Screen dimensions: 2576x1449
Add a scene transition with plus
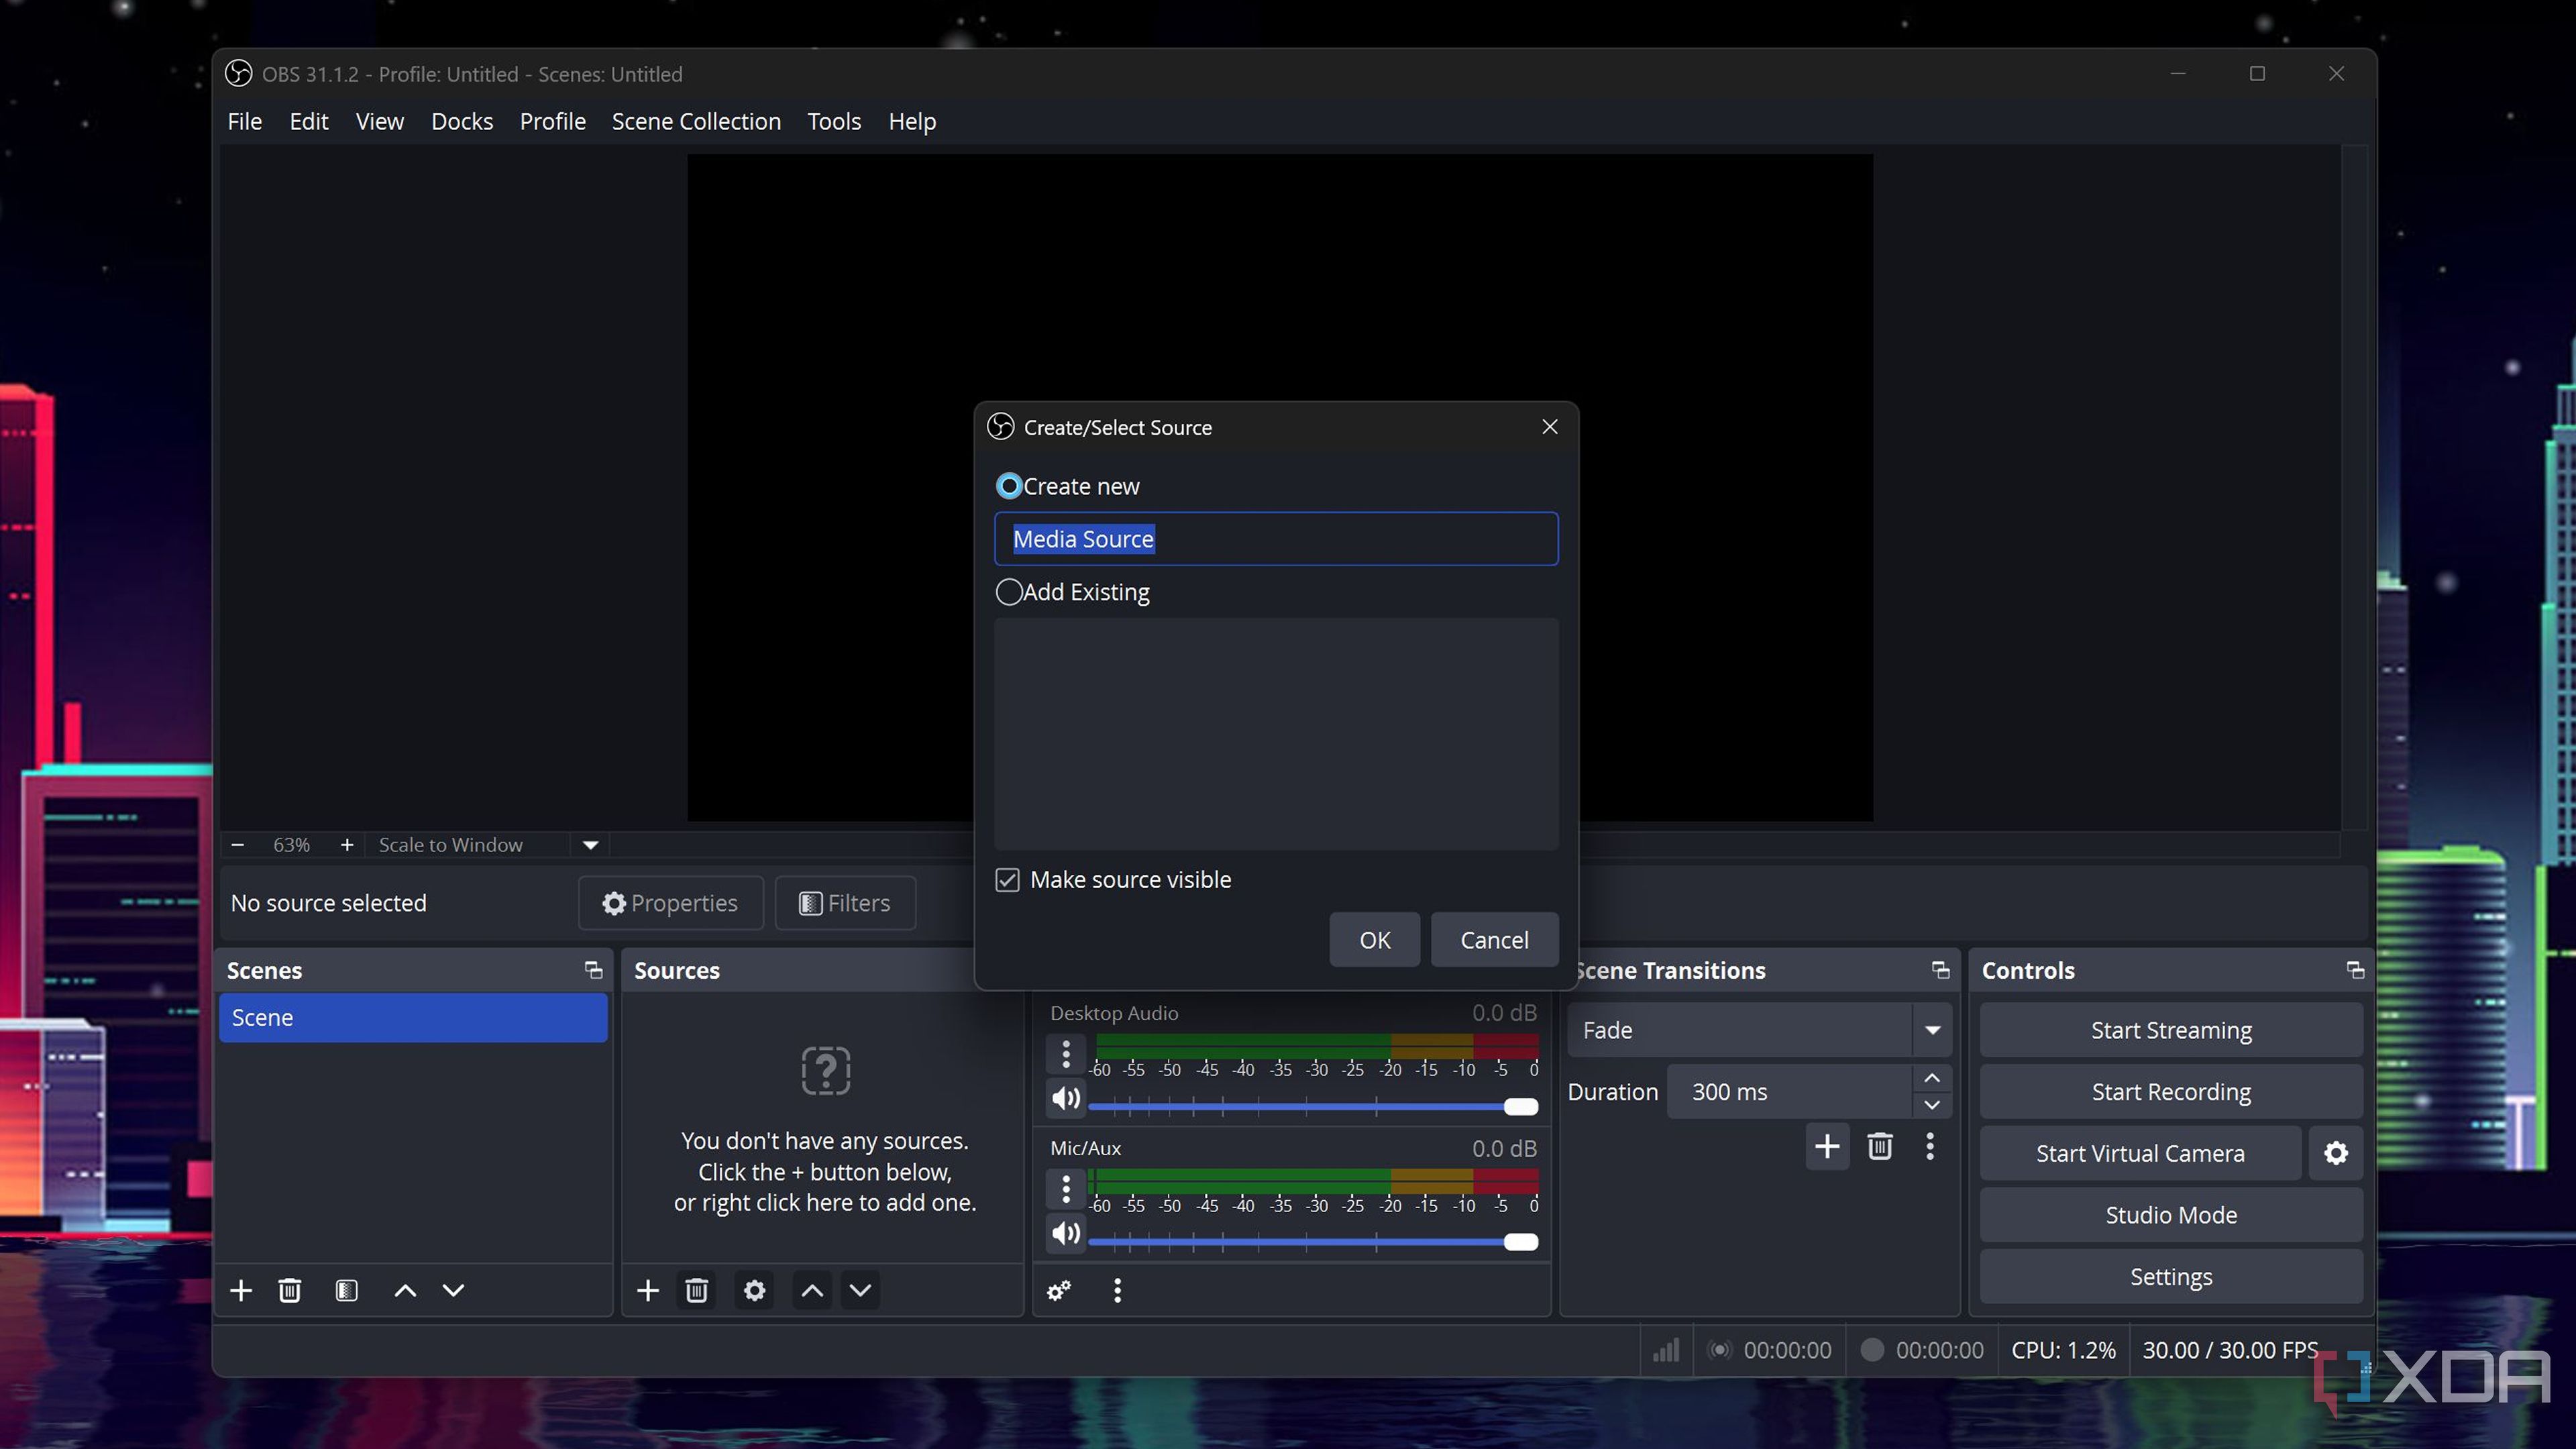pos(1827,1146)
